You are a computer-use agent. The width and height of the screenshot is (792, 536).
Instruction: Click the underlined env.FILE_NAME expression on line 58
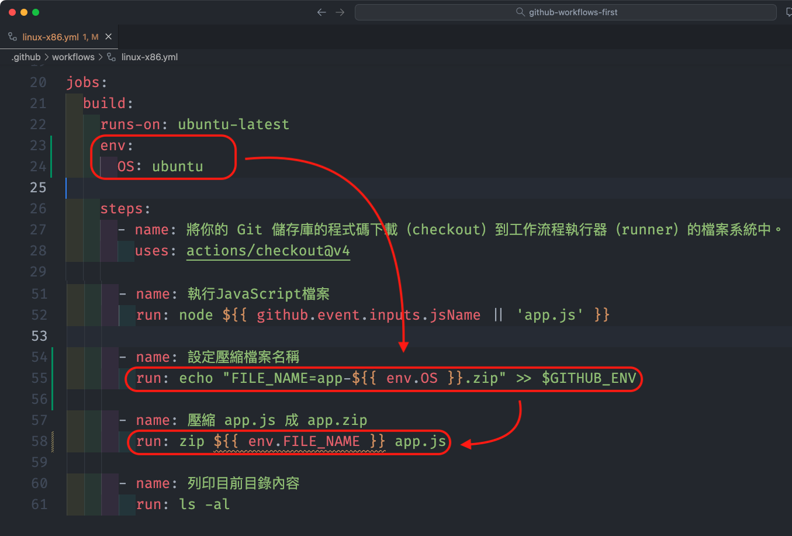[x=299, y=441]
